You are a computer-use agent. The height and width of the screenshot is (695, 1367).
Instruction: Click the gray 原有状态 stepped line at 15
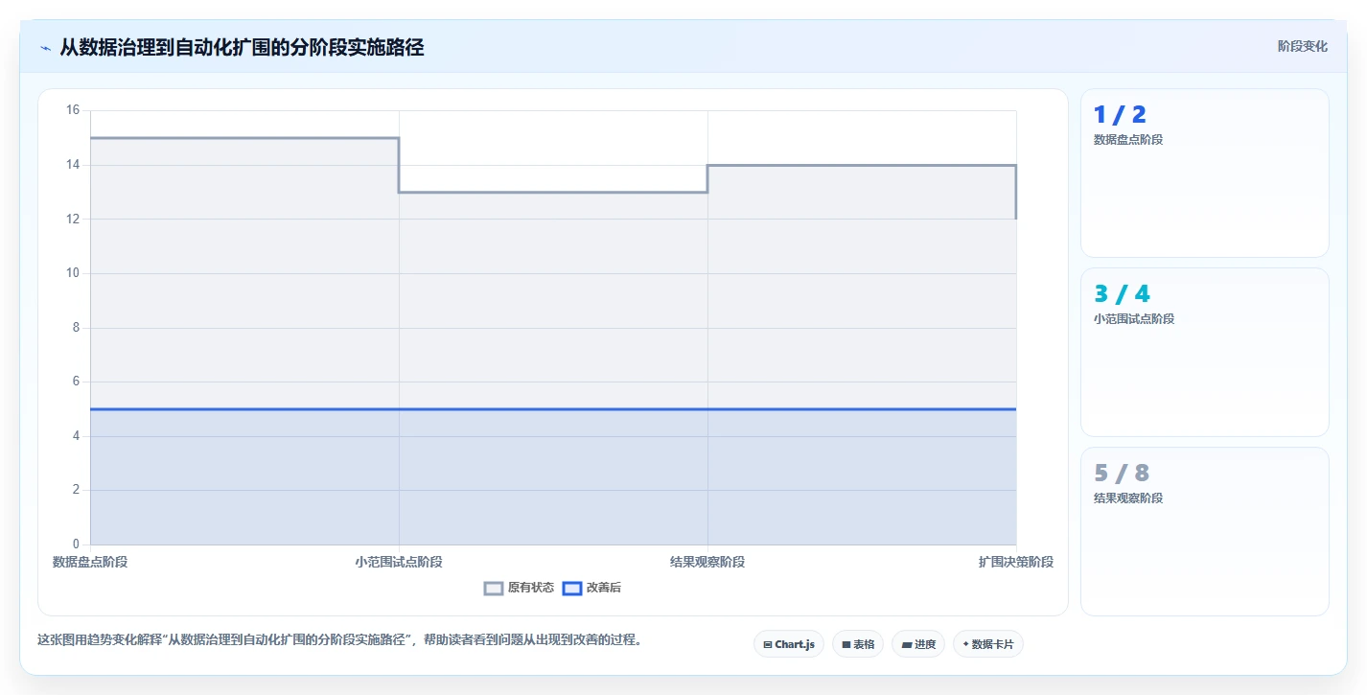tap(244, 138)
